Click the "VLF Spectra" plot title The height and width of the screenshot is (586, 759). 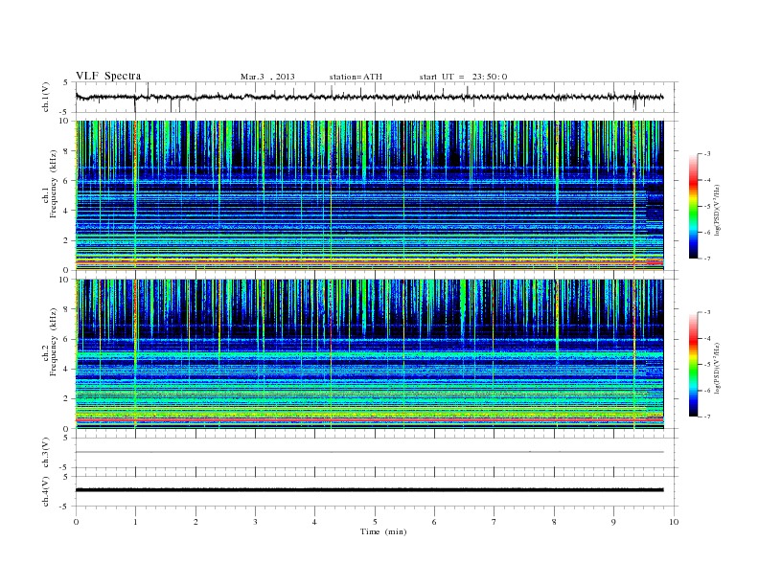108,76
